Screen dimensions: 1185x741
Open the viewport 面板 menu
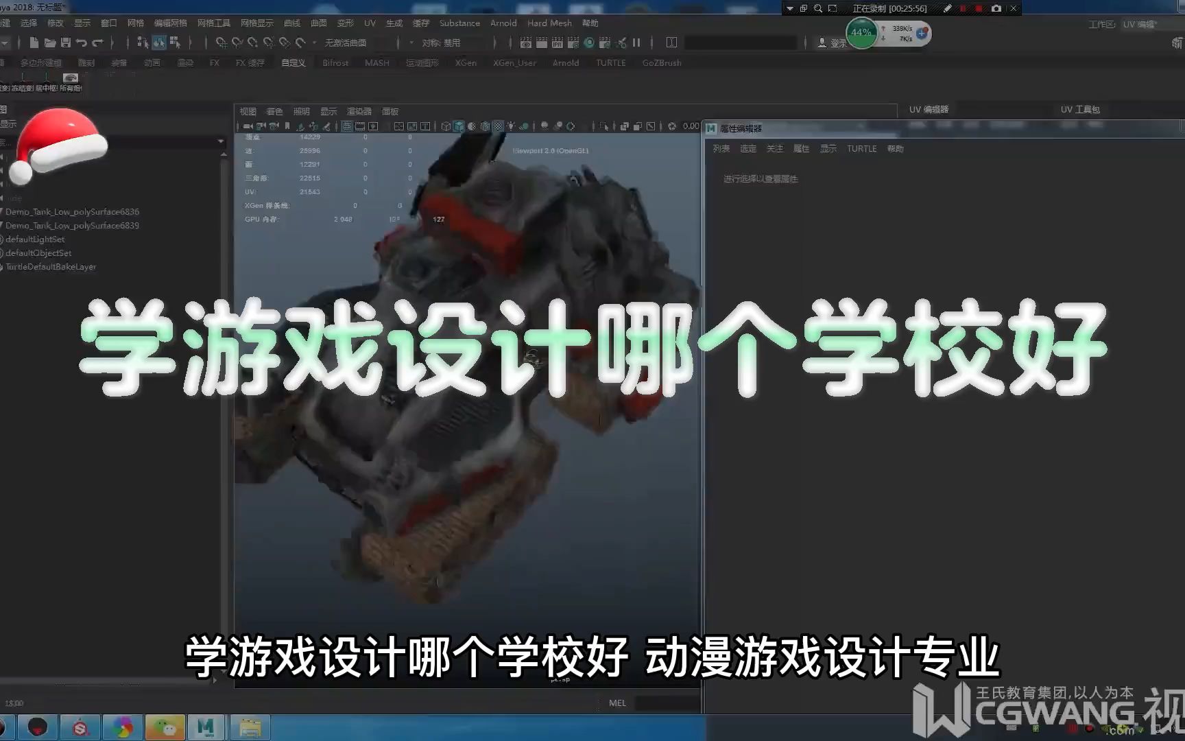[390, 111]
